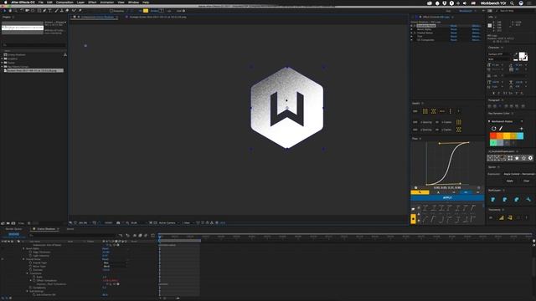Open the Active Camera view dropdown
Screen dimensions: 536x301
pos(168,222)
